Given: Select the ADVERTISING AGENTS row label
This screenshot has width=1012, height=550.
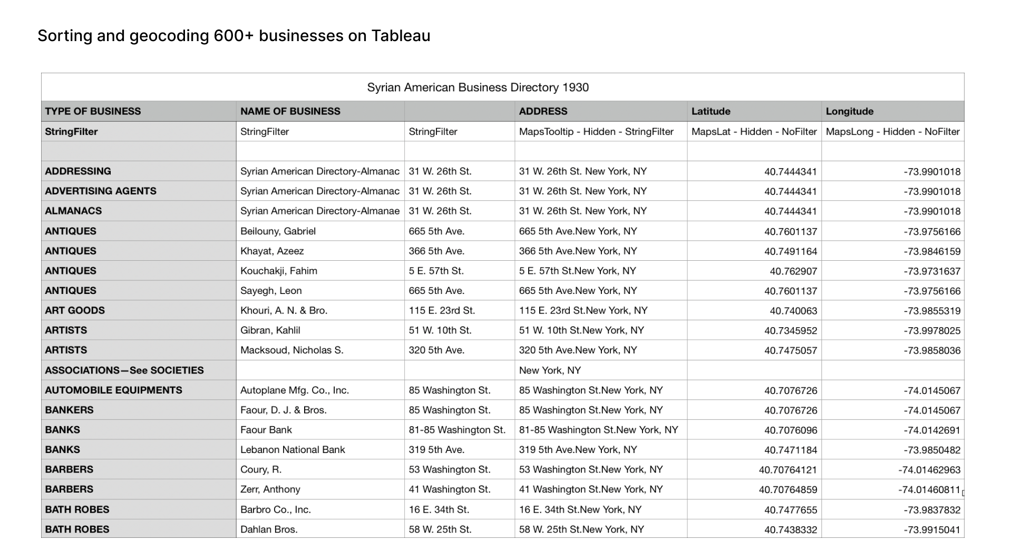Looking at the screenshot, I should pos(101,191).
